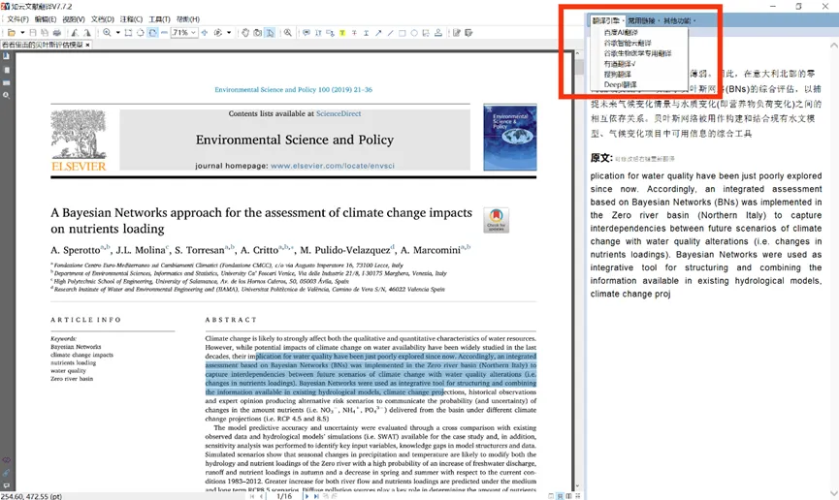Select the checked 有道翻译 engine
The height and width of the screenshot is (500, 839).
620,64
